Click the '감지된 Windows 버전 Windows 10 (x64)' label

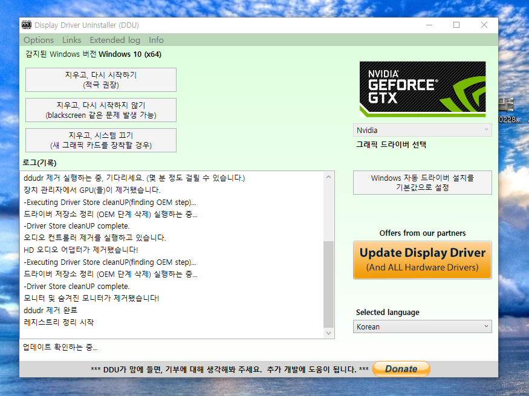click(94, 54)
